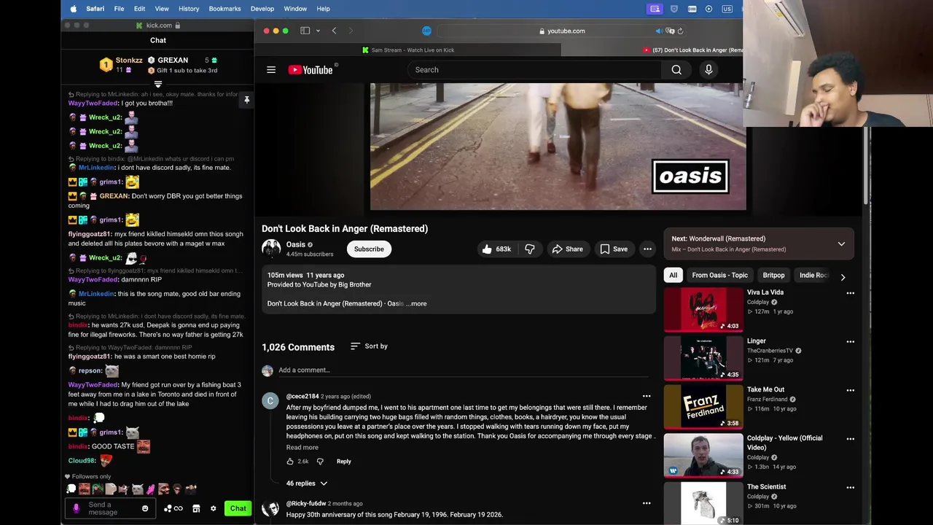The height and width of the screenshot is (525, 933).
Task: Click the YouTube search magnifier button
Action: click(x=676, y=70)
